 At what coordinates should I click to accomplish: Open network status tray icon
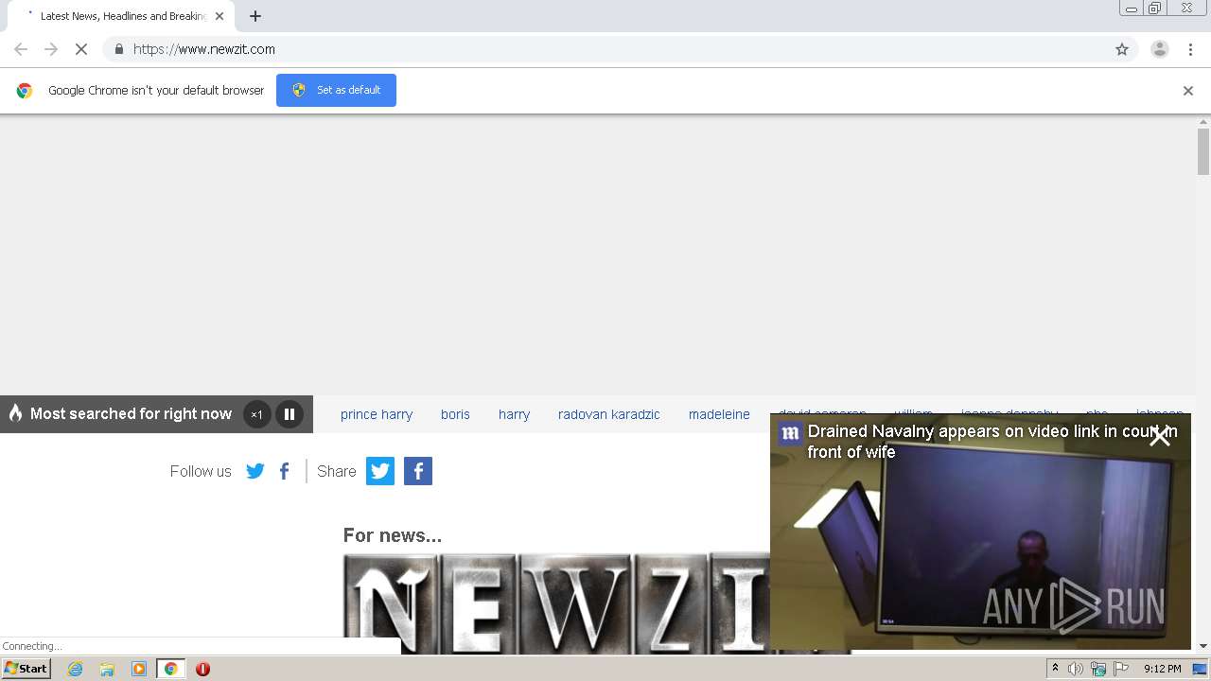pos(1098,669)
